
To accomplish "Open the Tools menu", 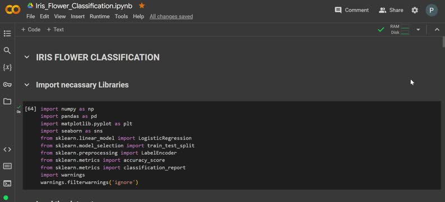I will 121,16.
